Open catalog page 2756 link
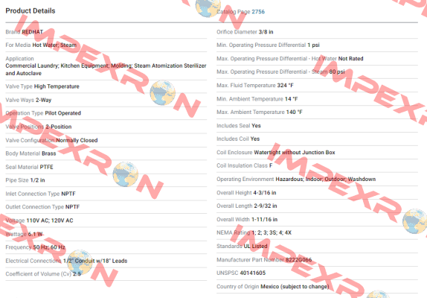Viewport: 427px width, 298px height. tap(258, 12)
